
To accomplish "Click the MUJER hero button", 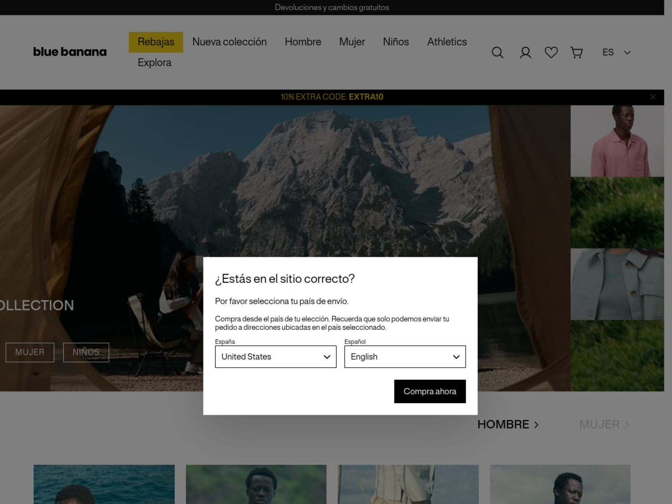I will [30, 352].
